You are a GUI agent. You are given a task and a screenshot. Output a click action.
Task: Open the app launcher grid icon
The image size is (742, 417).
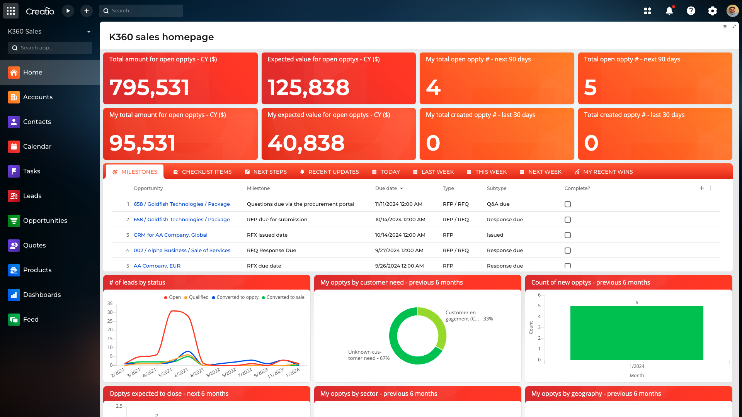coord(11,11)
